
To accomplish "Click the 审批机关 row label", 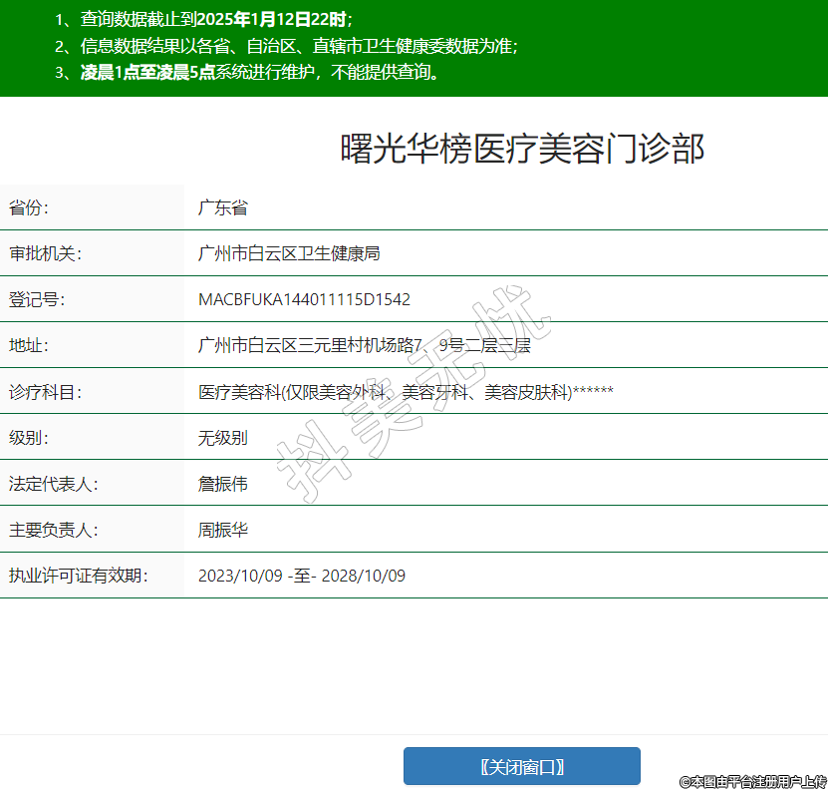I will tap(45, 253).
